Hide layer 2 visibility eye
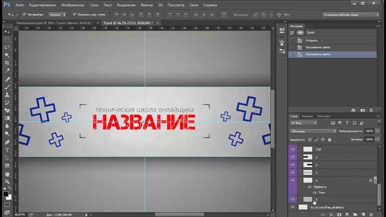Image resolution: width=386 pixels, height=217 pixels. (x=293, y=165)
